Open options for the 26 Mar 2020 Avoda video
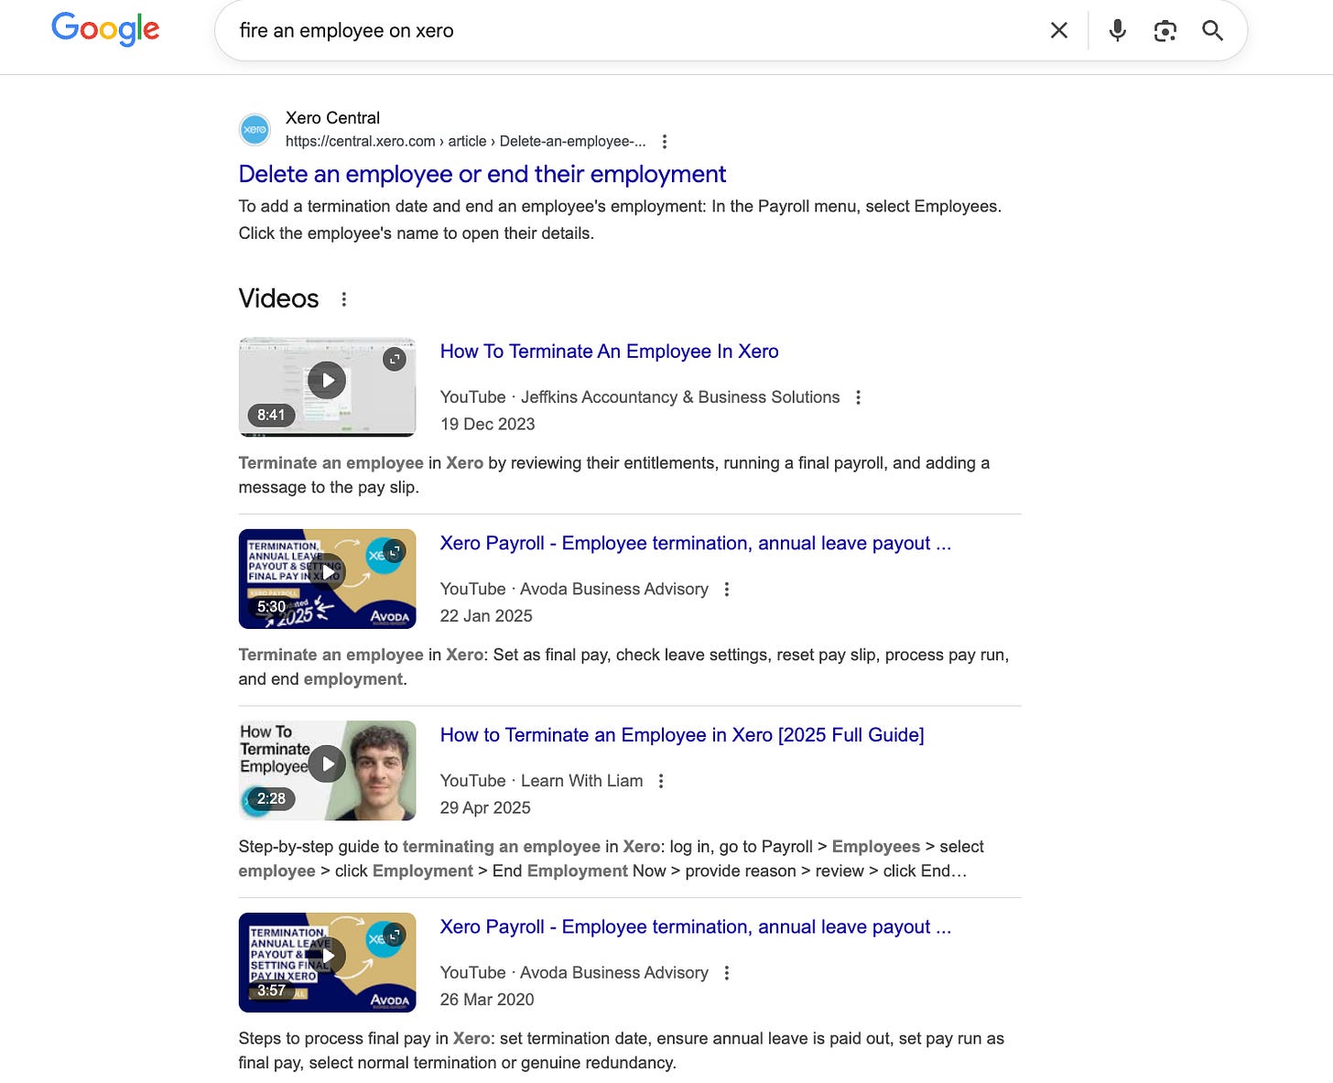The image size is (1333, 1083). pos(727,973)
